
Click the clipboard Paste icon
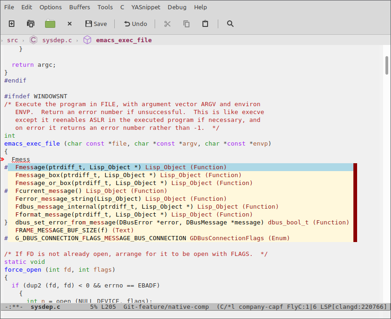[205, 24]
